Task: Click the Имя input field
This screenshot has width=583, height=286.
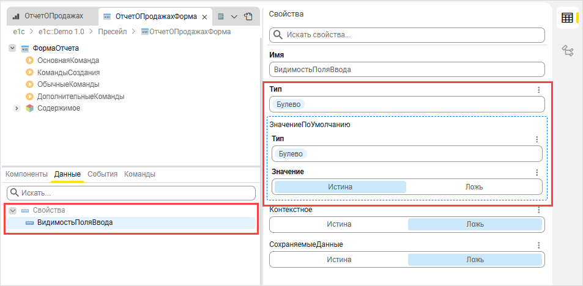Action: pos(407,70)
